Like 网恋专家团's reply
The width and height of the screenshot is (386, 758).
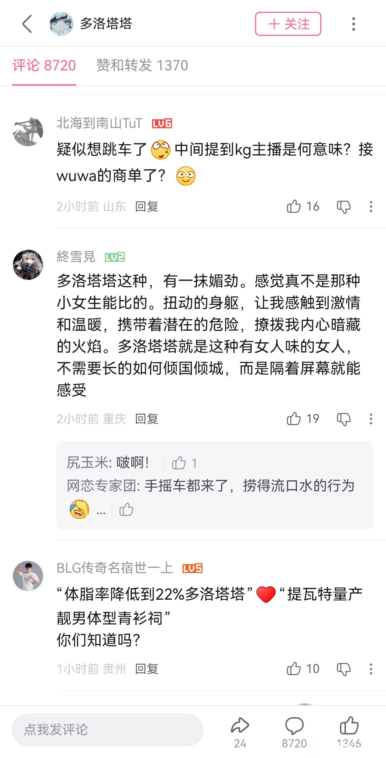click(x=126, y=509)
